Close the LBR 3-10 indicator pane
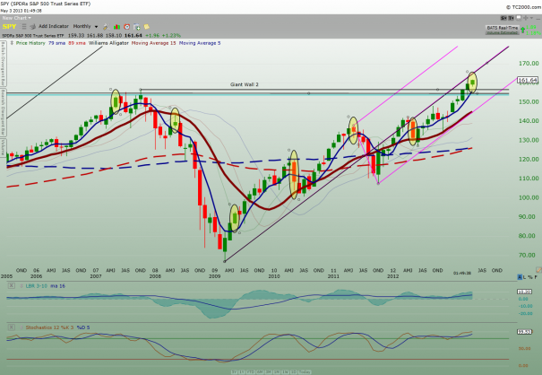 coord(12,285)
